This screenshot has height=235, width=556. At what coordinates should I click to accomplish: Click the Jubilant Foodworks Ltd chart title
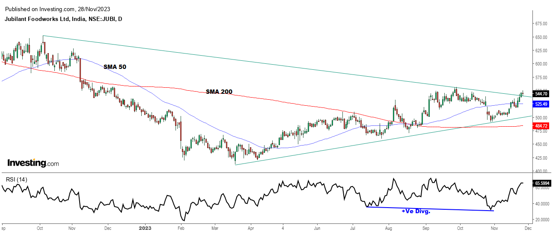coord(63,19)
